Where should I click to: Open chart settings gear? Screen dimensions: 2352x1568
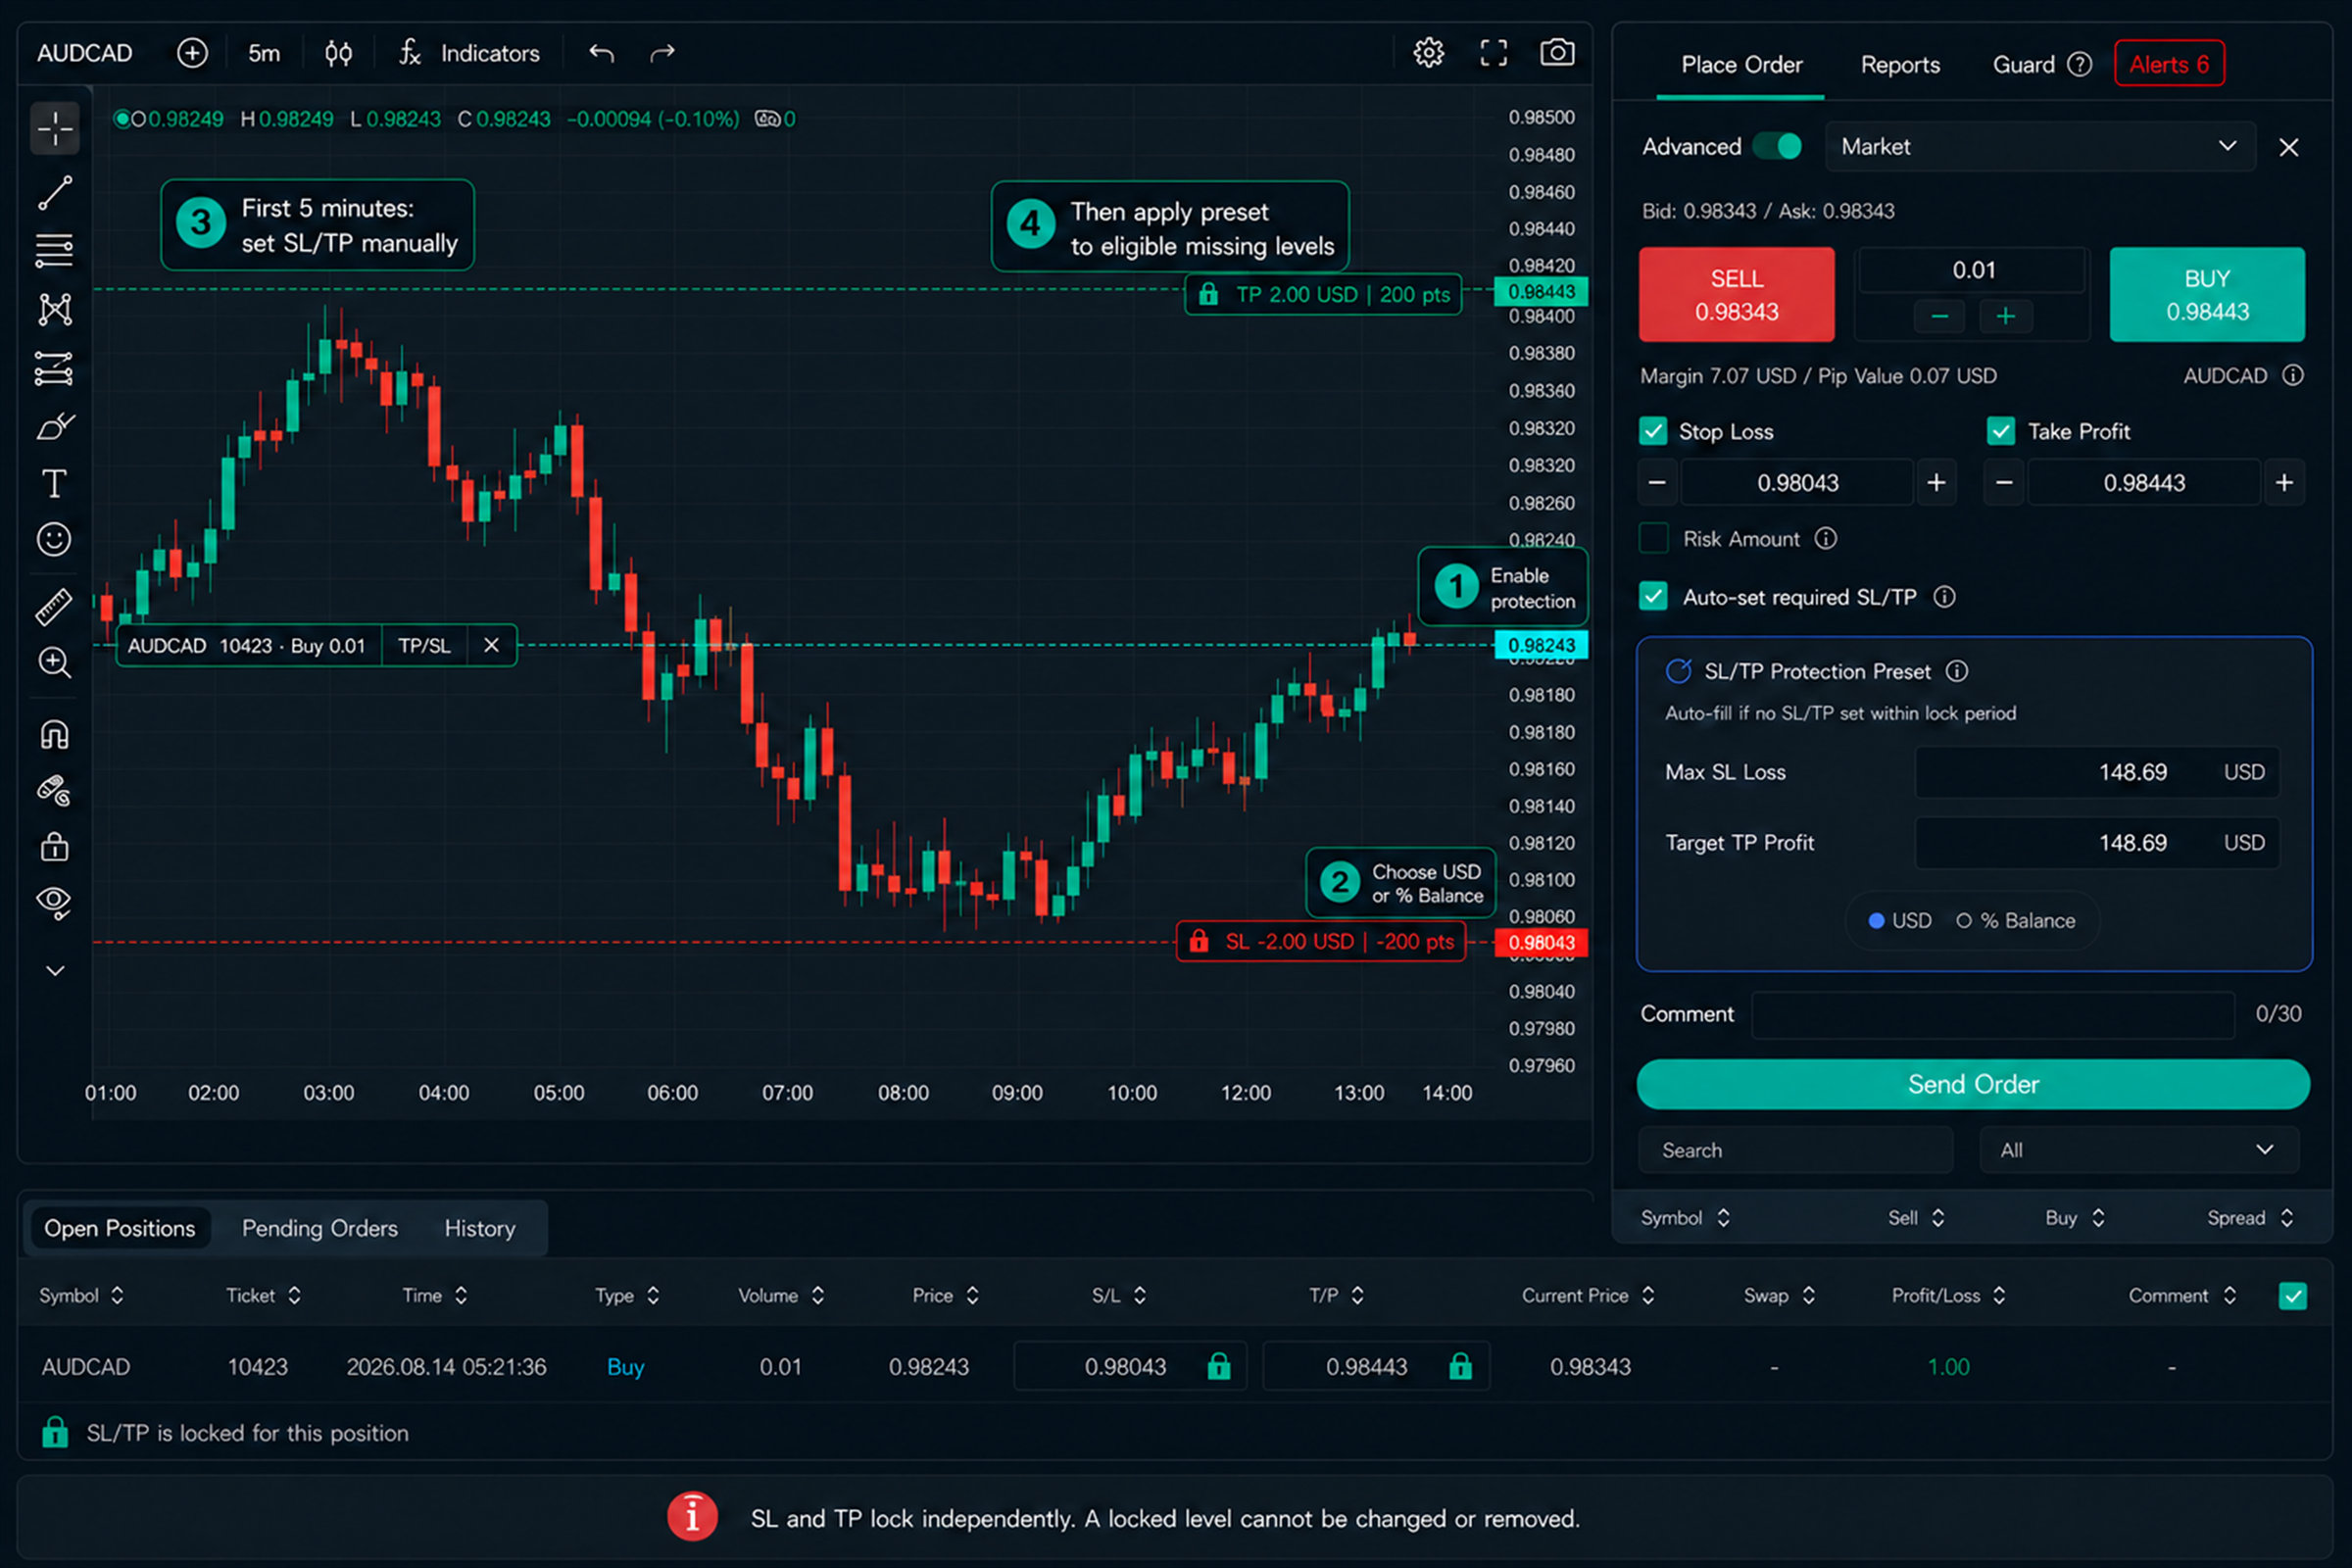tap(1428, 52)
